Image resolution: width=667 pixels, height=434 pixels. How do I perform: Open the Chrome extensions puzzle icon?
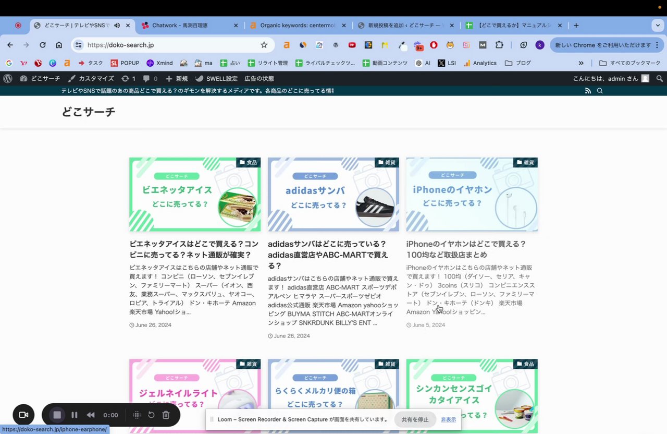499,45
